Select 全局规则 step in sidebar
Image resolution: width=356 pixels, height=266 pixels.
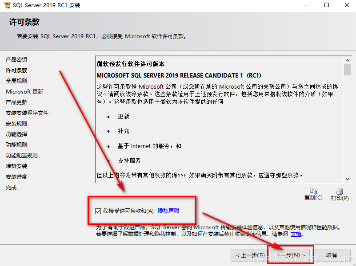tap(16, 81)
